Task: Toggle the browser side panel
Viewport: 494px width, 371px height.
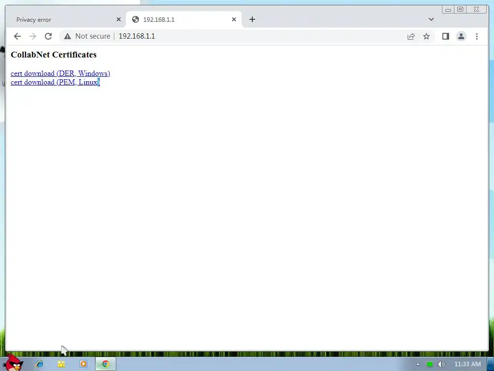Action: [x=445, y=36]
